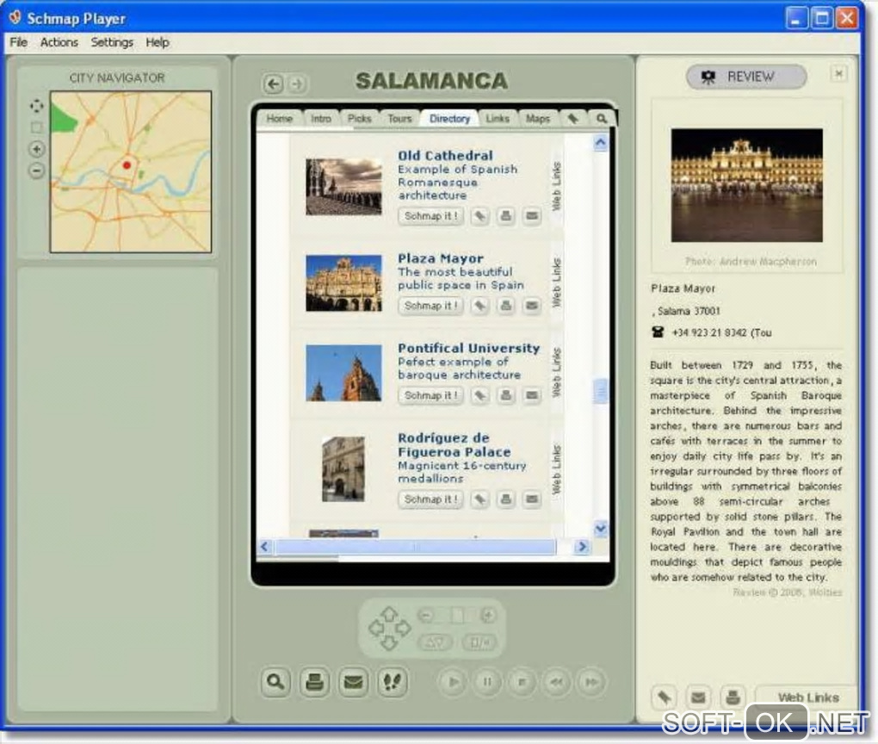The width and height of the screenshot is (878, 744).
Task: Click Schmap it! for Pontifical University
Action: (430, 395)
